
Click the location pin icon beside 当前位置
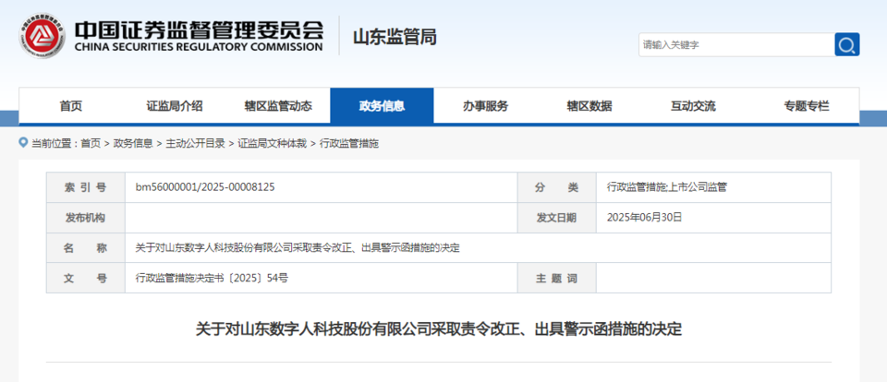click(x=23, y=144)
